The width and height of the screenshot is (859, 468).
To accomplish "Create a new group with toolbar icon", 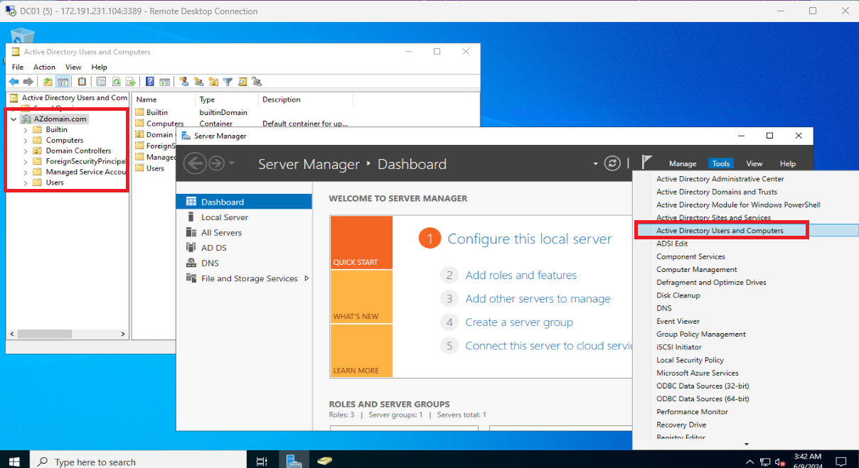I will (199, 82).
